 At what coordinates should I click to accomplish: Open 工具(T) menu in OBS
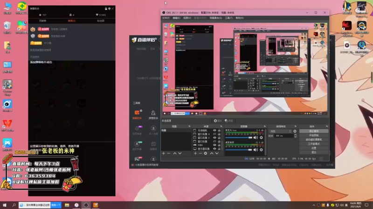click(x=228, y=18)
